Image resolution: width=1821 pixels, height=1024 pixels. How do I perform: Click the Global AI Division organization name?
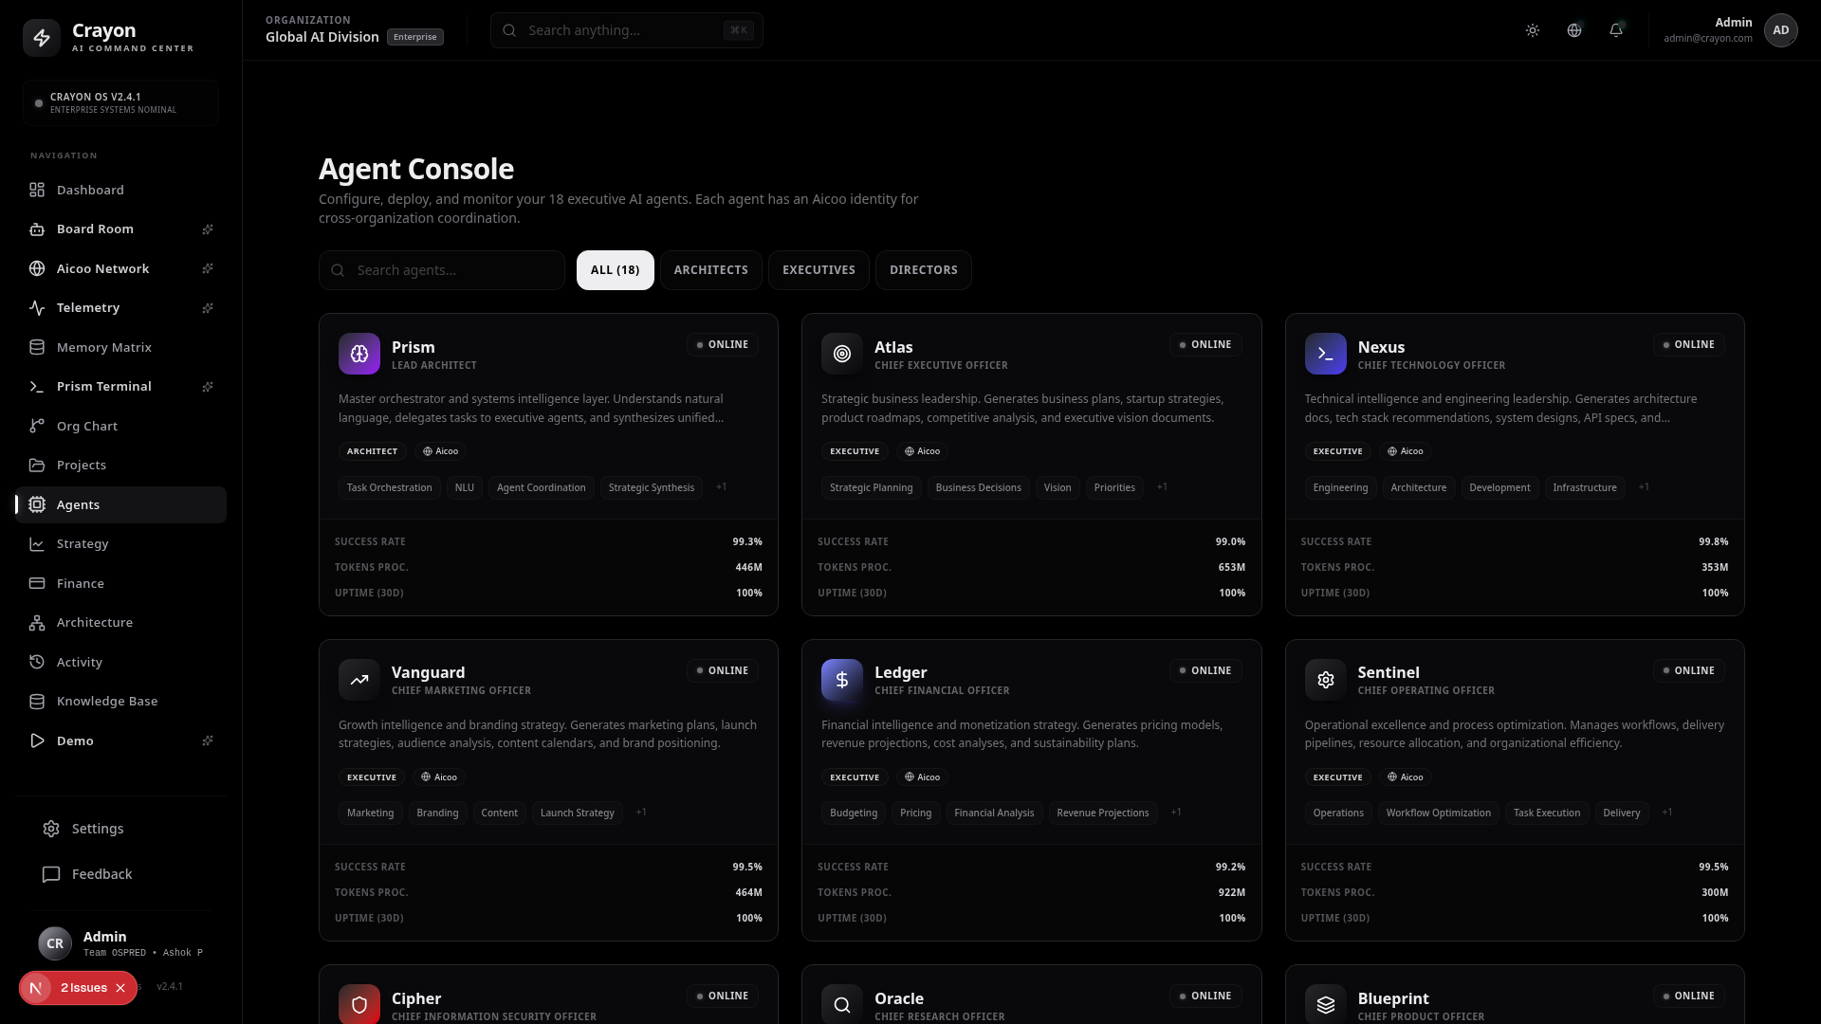(322, 37)
